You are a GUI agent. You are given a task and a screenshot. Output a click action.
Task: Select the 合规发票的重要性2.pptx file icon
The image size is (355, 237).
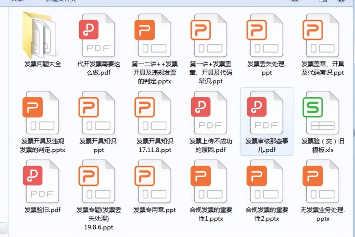(265, 182)
